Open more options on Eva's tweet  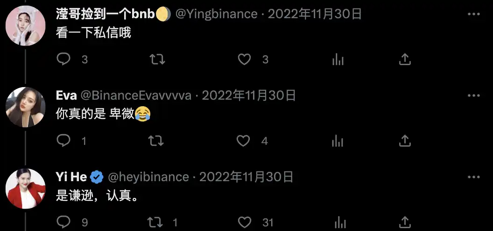[473, 95]
